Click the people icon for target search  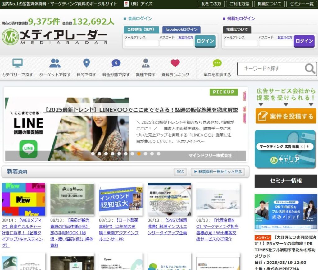coord(55,63)
